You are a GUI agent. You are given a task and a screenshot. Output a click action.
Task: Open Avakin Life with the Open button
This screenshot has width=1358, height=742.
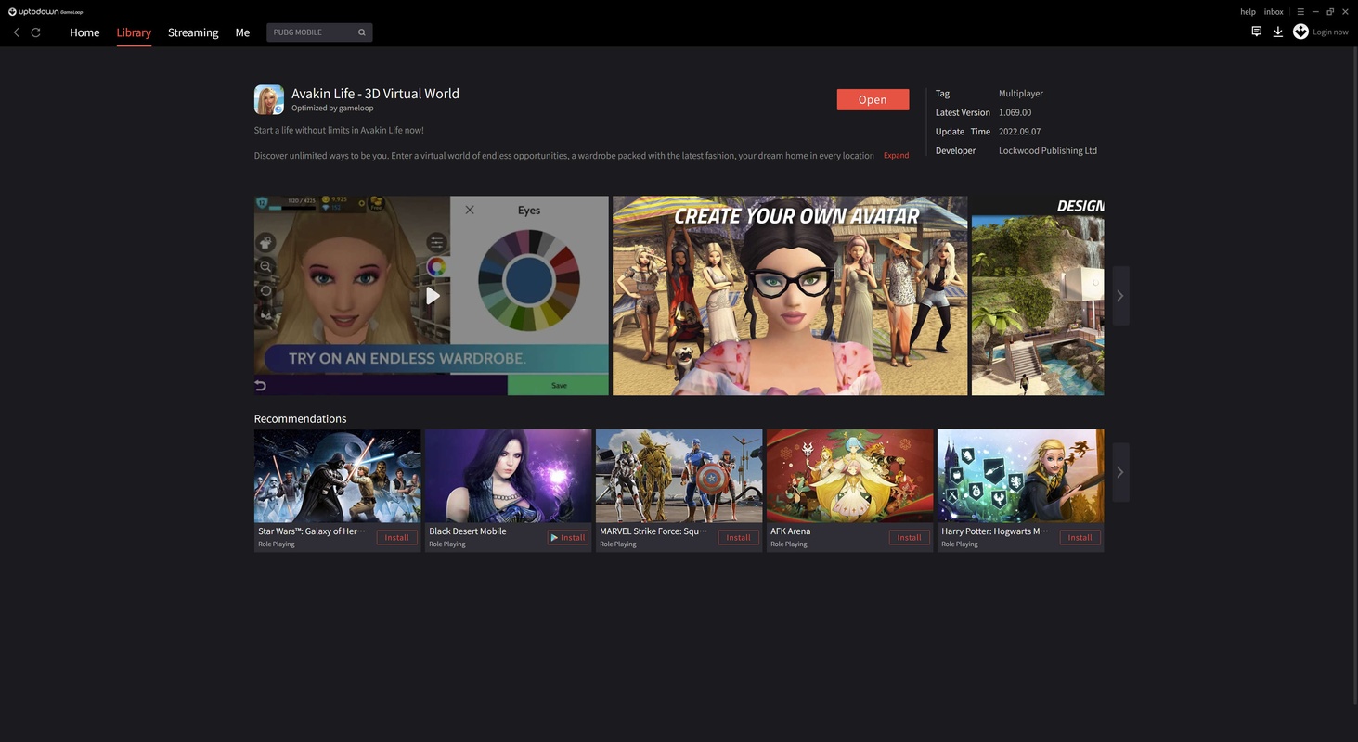click(873, 99)
